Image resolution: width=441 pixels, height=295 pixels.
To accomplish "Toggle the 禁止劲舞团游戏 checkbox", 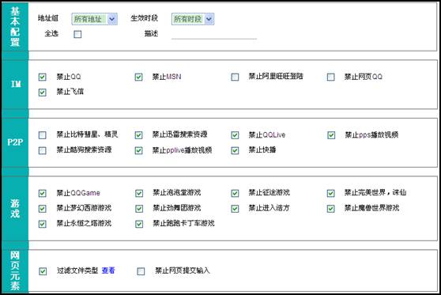I will click(x=139, y=209).
